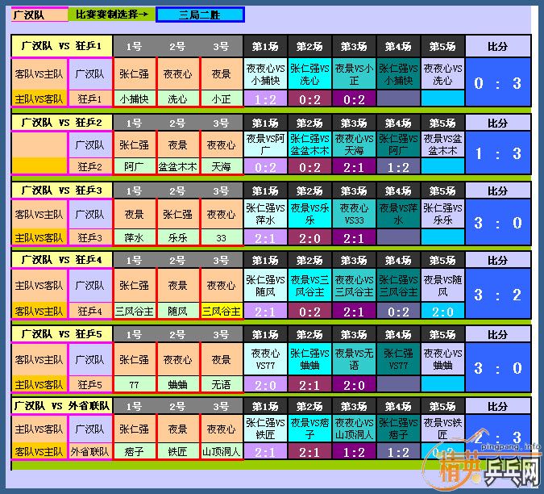The height and width of the screenshot is (494, 544).
Task: Click the 33 roster cell under 狂乒3
Action: point(222,237)
